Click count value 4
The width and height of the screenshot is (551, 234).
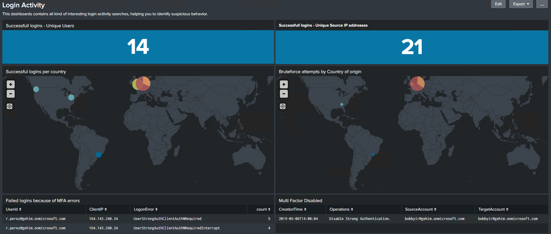click(269, 228)
